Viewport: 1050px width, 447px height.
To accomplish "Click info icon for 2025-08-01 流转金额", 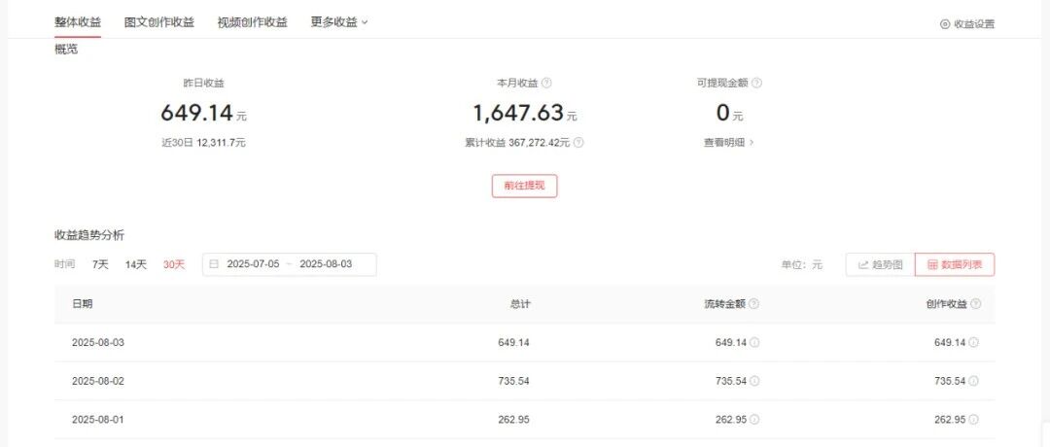I will 754,420.
